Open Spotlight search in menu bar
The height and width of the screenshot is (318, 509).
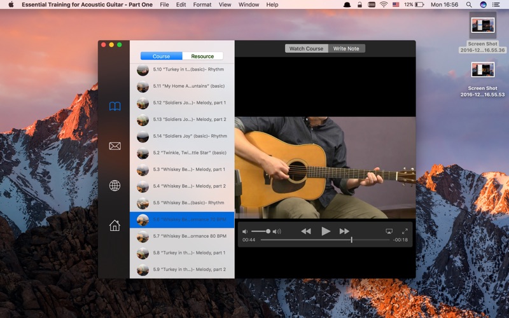tap(469, 4)
